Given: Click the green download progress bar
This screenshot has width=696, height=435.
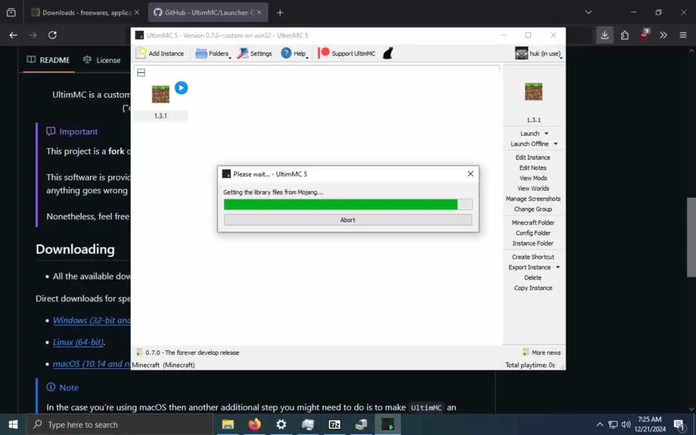Looking at the screenshot, I should tap(348, 204).
